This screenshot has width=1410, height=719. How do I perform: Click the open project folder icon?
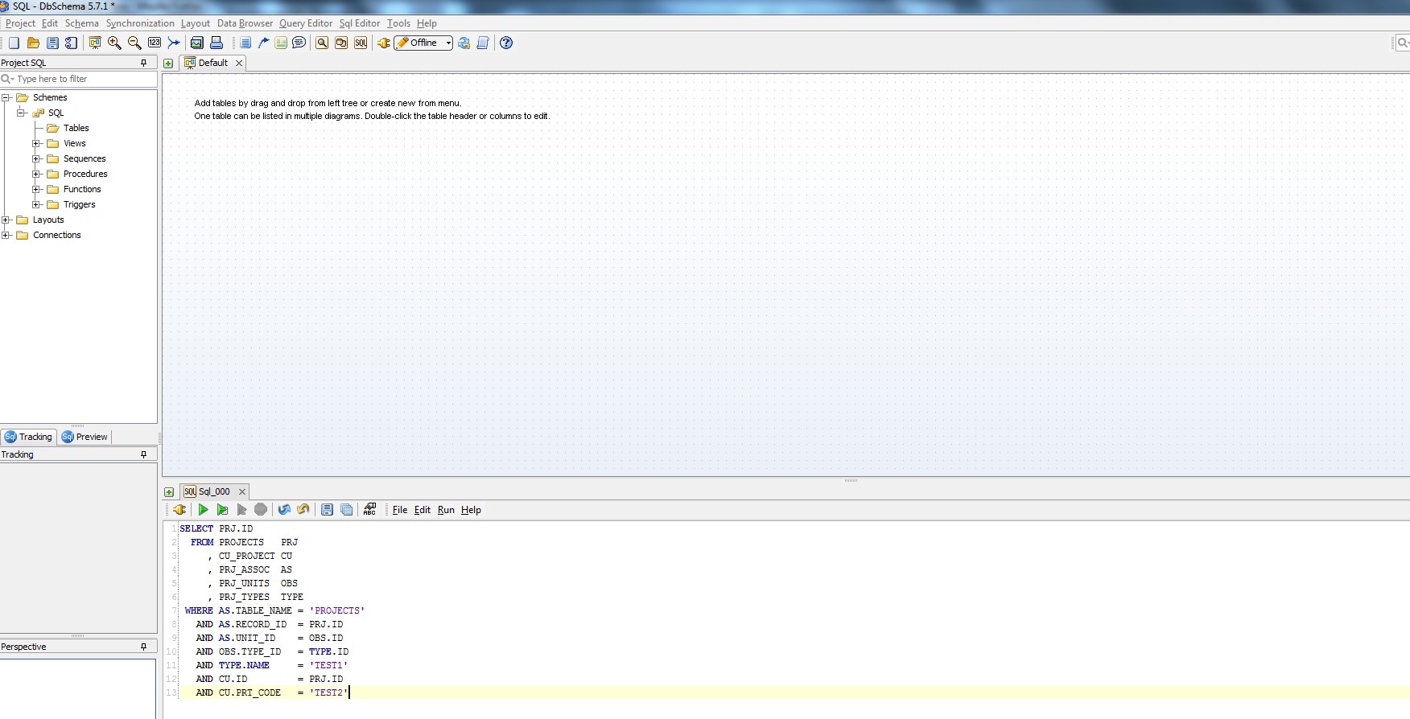33,43
